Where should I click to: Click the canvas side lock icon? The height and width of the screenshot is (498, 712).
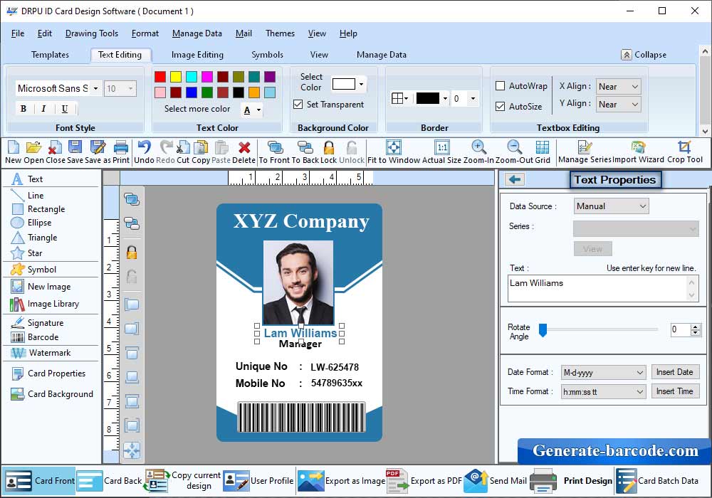(132, 252)
